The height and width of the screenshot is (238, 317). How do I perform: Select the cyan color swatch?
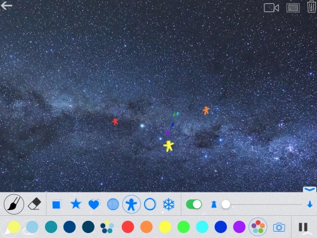pyautogui.click(x=202, y=227)
